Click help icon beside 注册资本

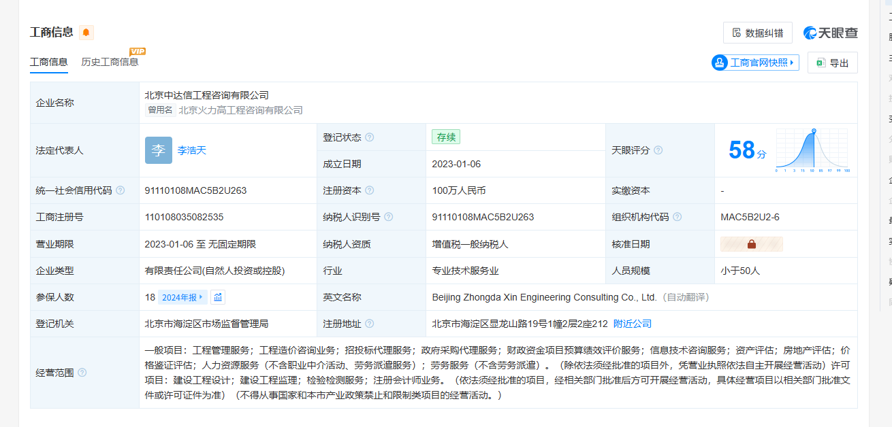coord(370,190)
